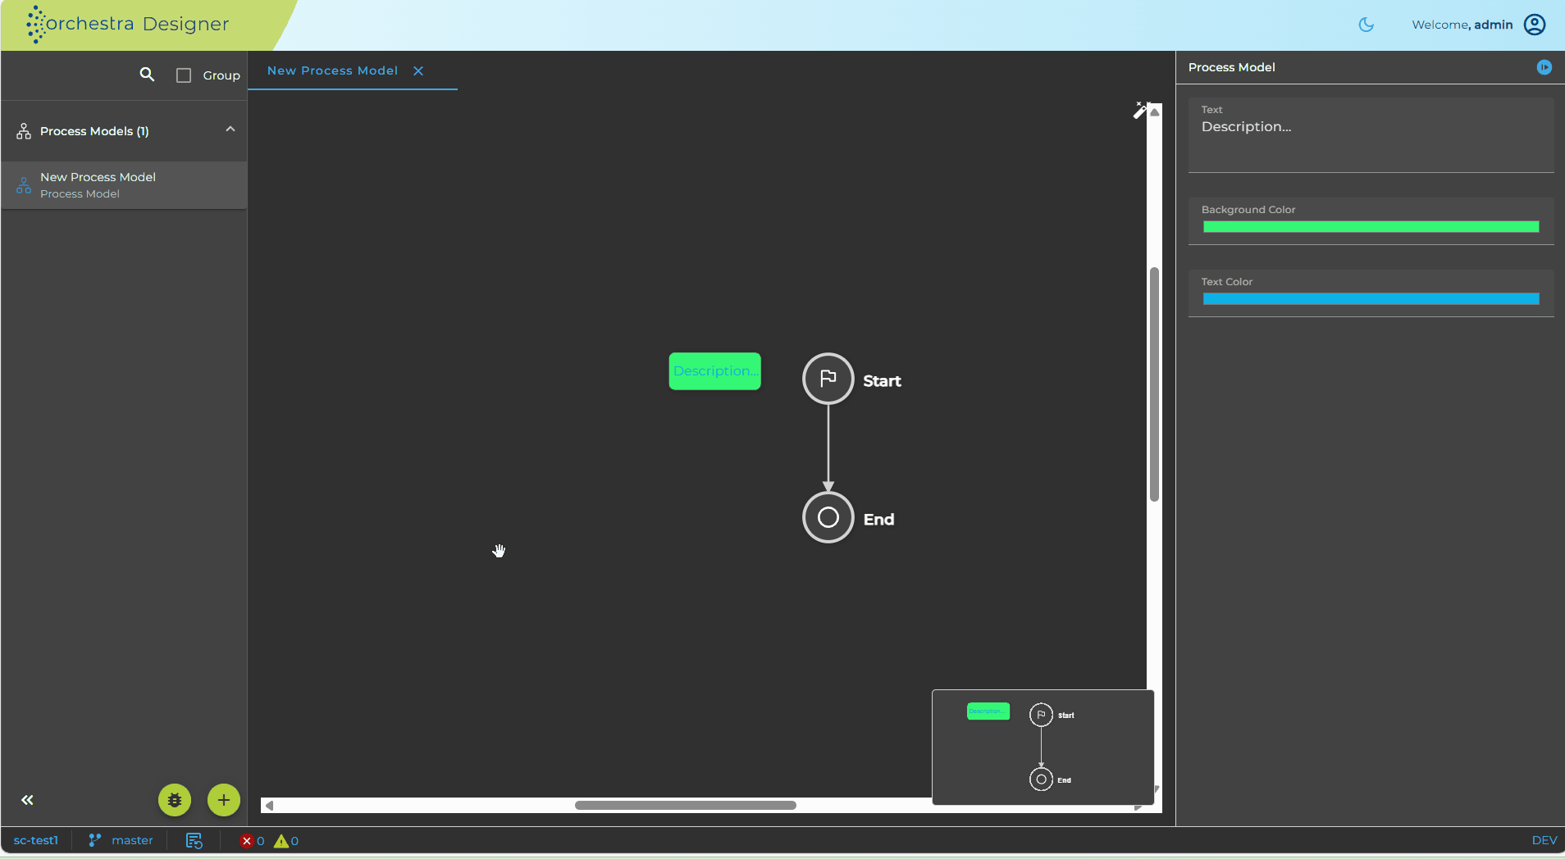Click the blue play icon in Process Model panel
The height and width of the screenshot is (859, 1565).
1544,67
